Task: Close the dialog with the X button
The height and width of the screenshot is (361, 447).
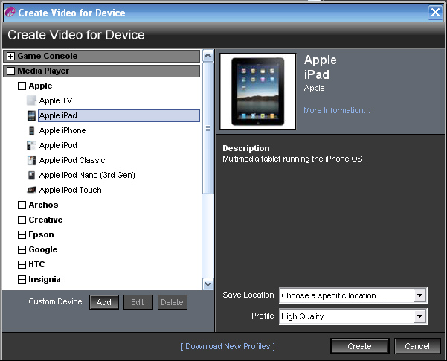Action: tap(435, 13)
